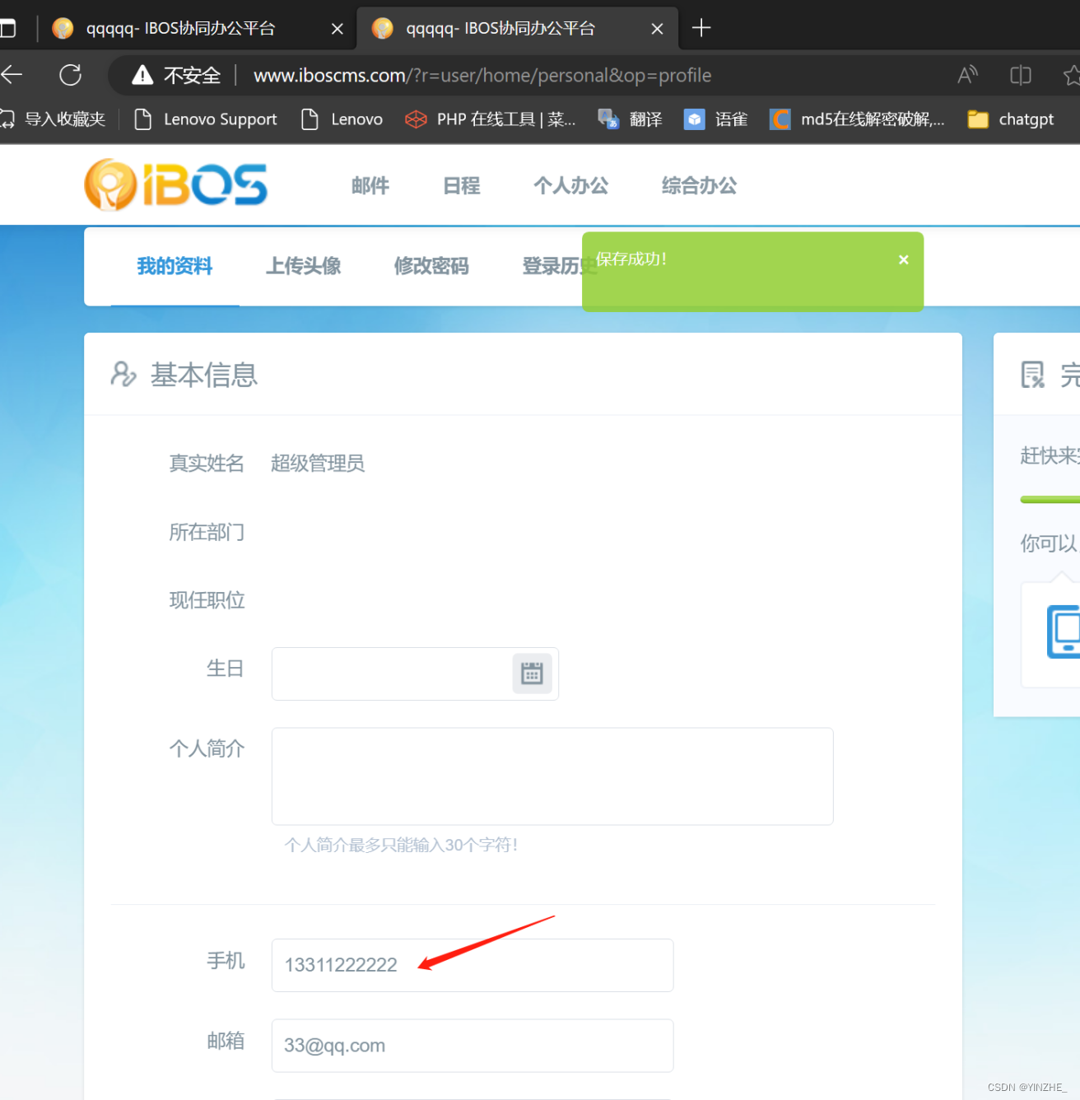Open 个人办公 in top navigation

pos(571,186)
